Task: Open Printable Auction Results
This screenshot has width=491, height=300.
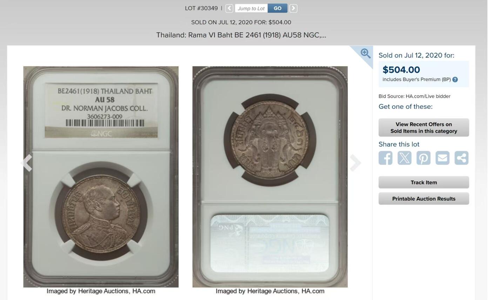Action: click(424, 199)
